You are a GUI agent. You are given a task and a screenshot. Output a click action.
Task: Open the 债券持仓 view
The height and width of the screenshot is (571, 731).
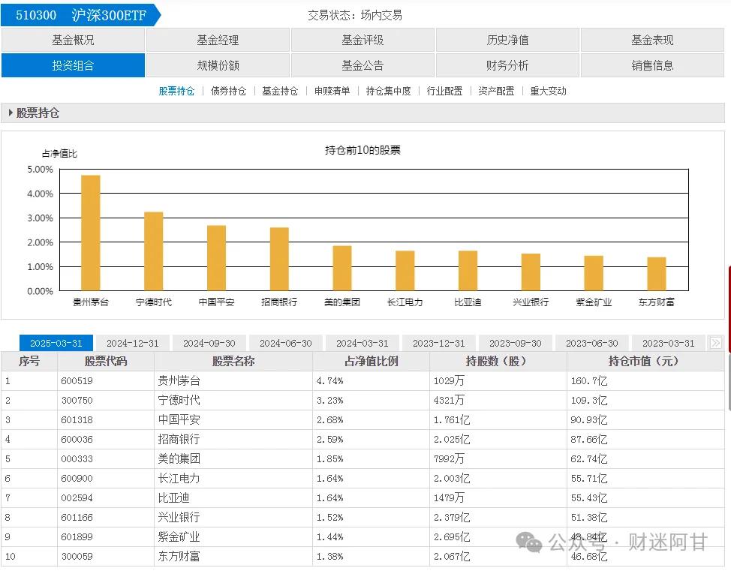tap(228, 91)
